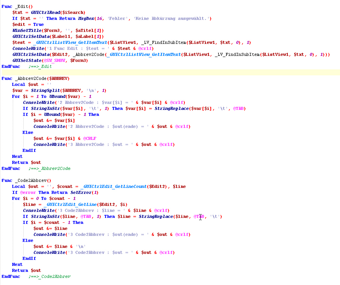Click the Func _Edit() declaration line

coord(17,6)
